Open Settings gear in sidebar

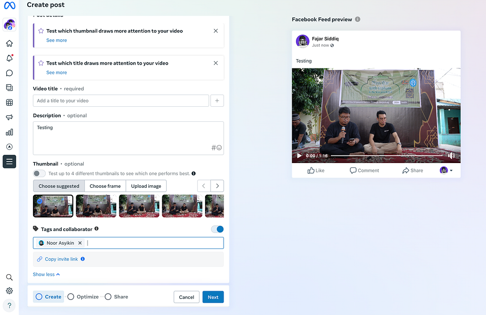point(9,291)
